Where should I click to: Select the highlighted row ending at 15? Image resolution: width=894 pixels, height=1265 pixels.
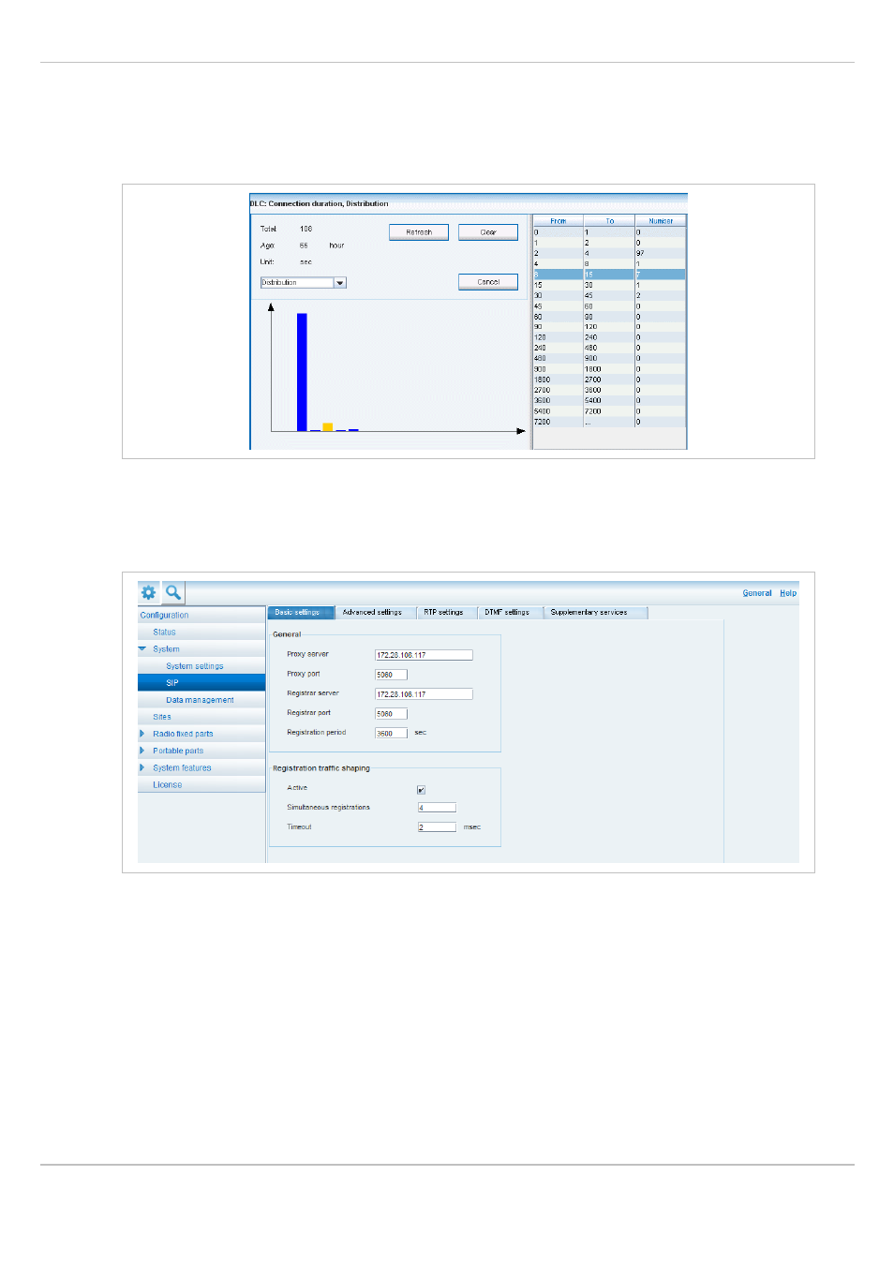pos(609,275)
